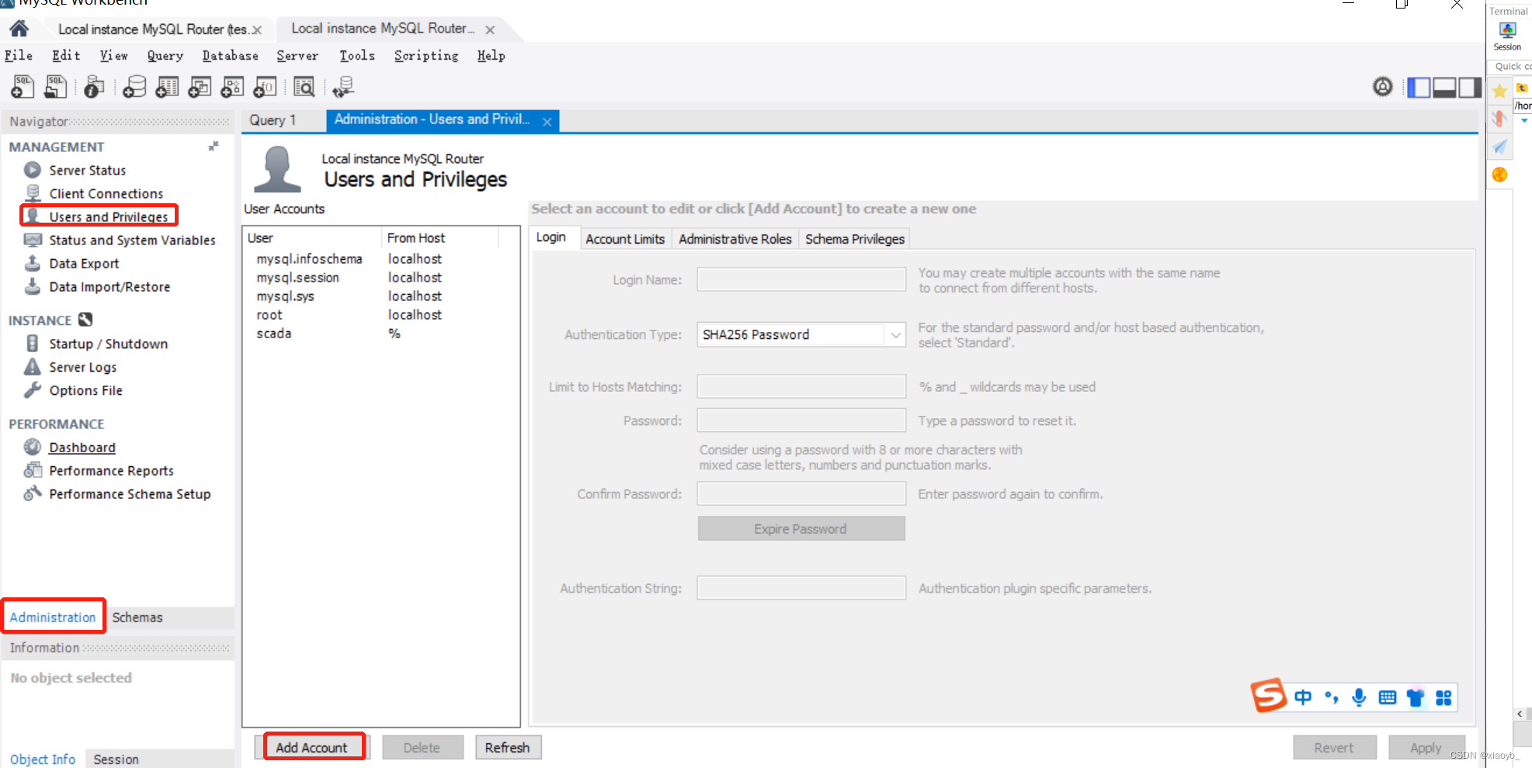Click the Delete account button
Image resolution: width=1532 pixels, height=768 pixels.
(x=422, y=747)
